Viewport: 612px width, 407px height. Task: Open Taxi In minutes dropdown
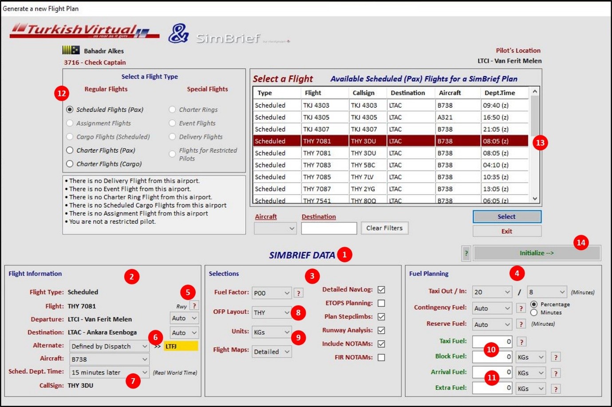coord(547,292)
